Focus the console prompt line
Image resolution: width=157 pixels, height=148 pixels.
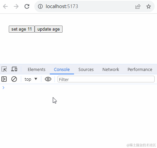(78, 88)
